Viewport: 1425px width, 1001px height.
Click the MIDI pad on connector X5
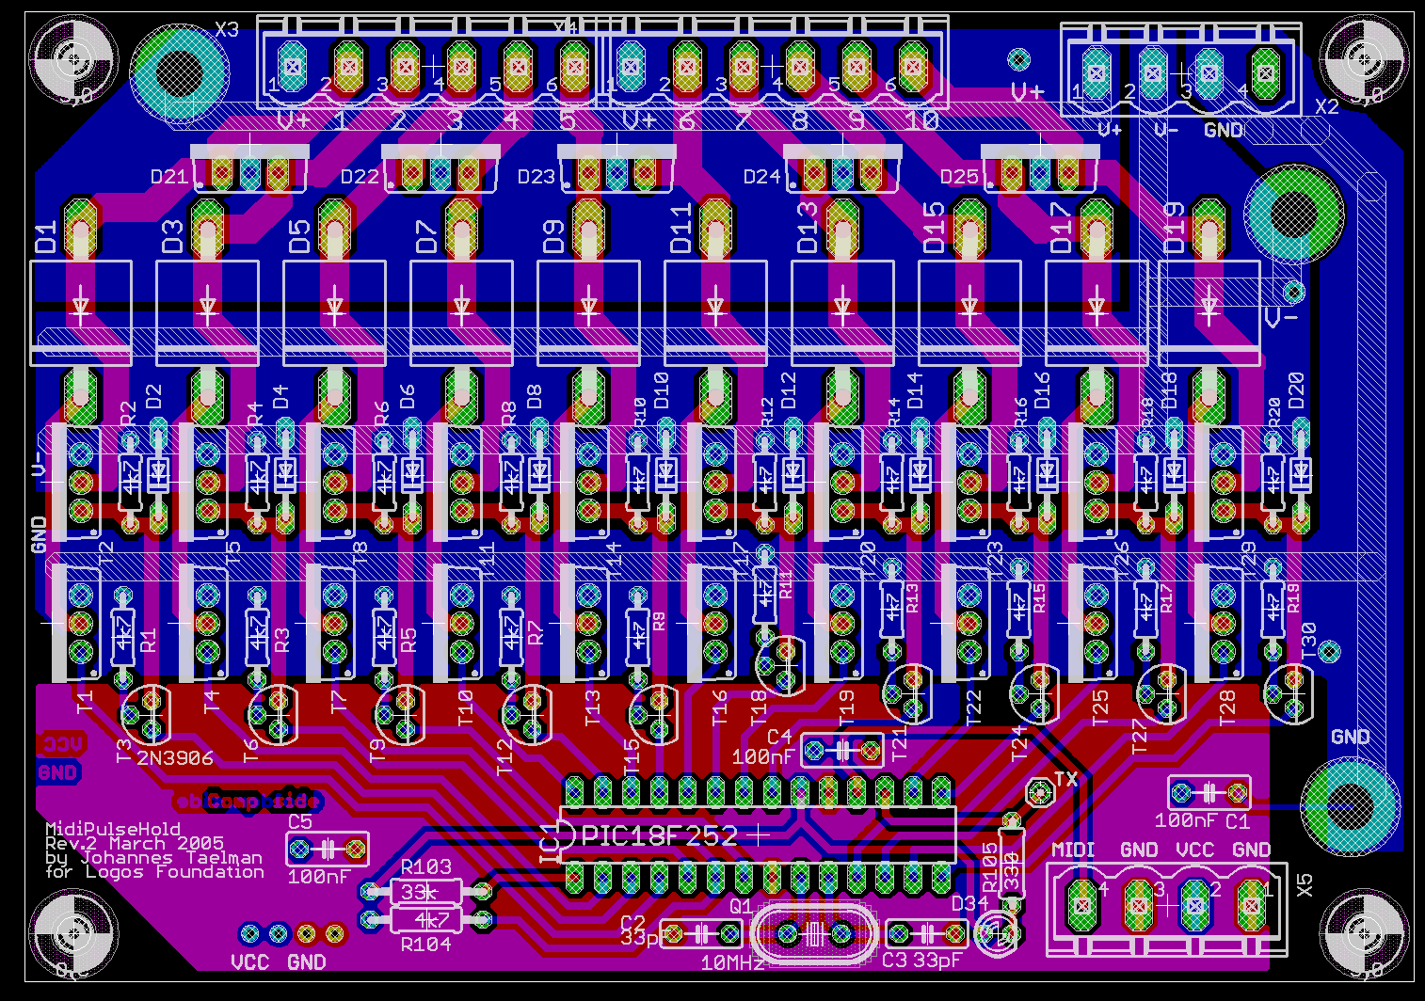1082,905
